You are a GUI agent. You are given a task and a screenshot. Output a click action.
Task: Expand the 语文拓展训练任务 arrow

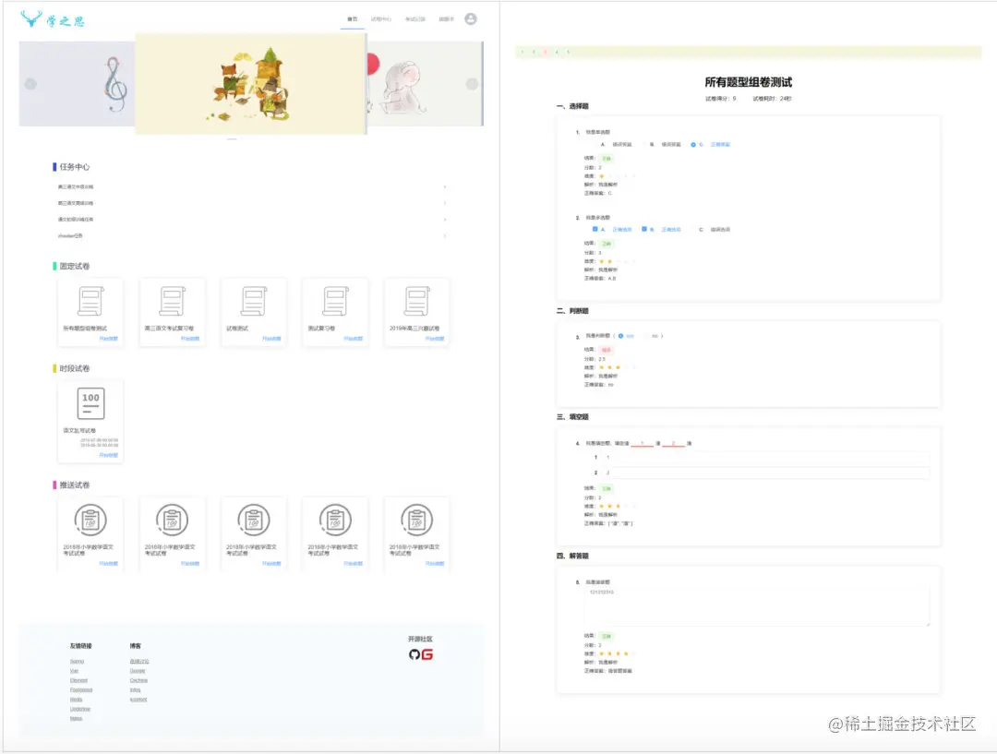pos(445,219)
